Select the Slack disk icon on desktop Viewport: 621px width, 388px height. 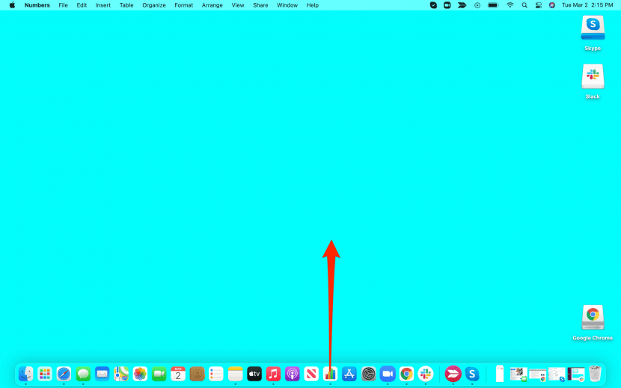pos(593,77)
